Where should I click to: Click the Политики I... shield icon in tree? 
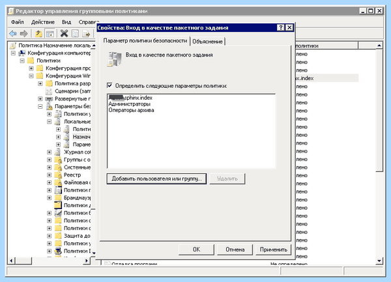tap(58, 251)
